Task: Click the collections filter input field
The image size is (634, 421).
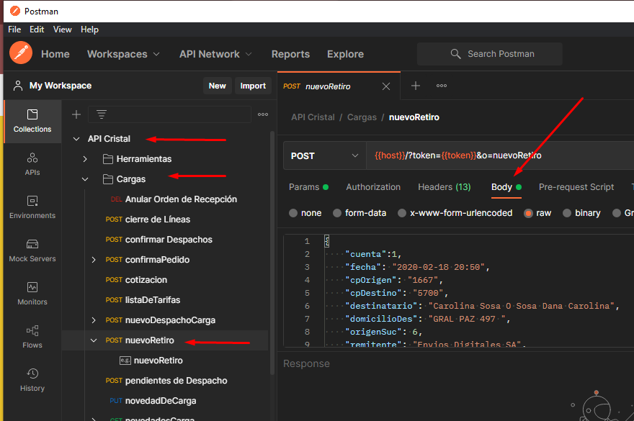Action: coord(169,114)
